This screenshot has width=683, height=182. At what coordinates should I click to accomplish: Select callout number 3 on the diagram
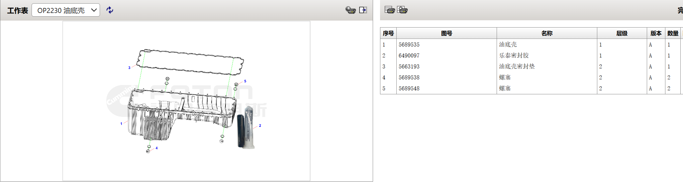[129, 68]
